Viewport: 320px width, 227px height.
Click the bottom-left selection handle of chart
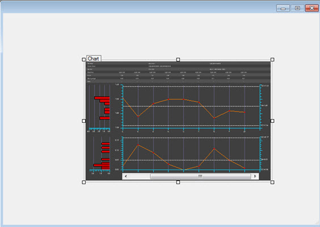[83, 182]
